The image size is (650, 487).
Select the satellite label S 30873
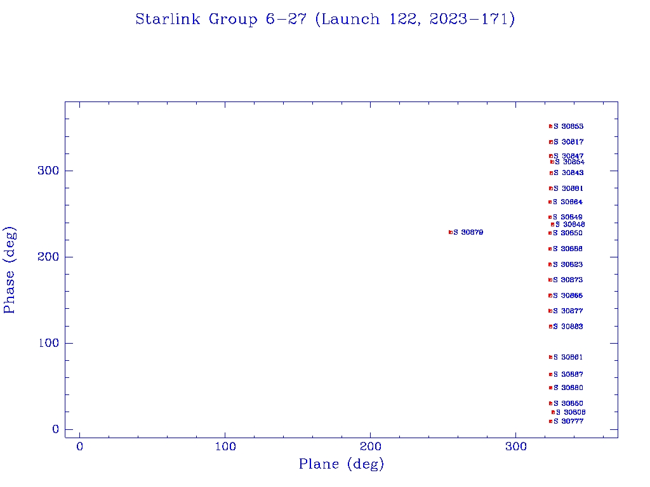click(568, 280)
